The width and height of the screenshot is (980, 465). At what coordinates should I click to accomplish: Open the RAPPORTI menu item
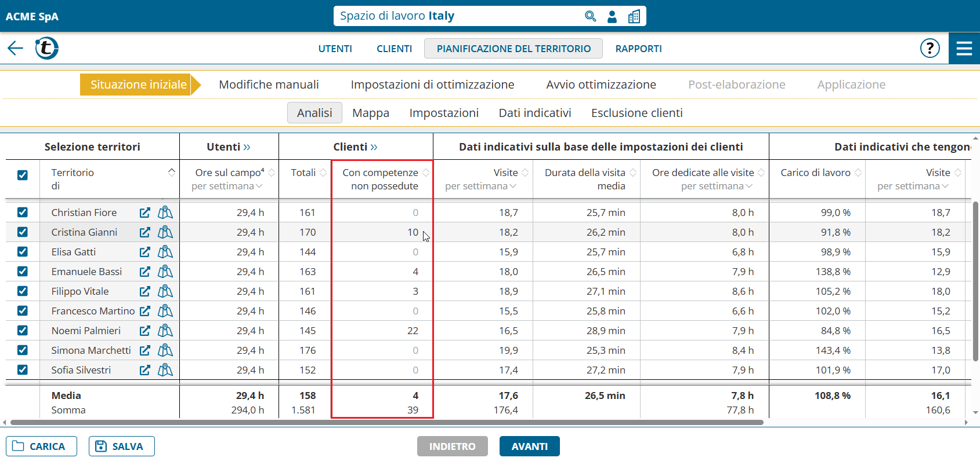click(638, 49)
